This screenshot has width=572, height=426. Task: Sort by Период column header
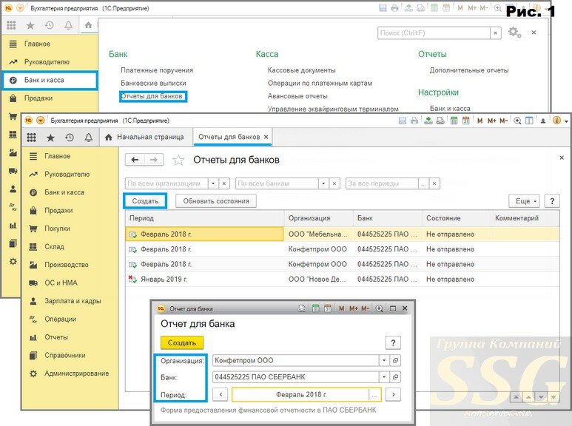coord(205,218)
